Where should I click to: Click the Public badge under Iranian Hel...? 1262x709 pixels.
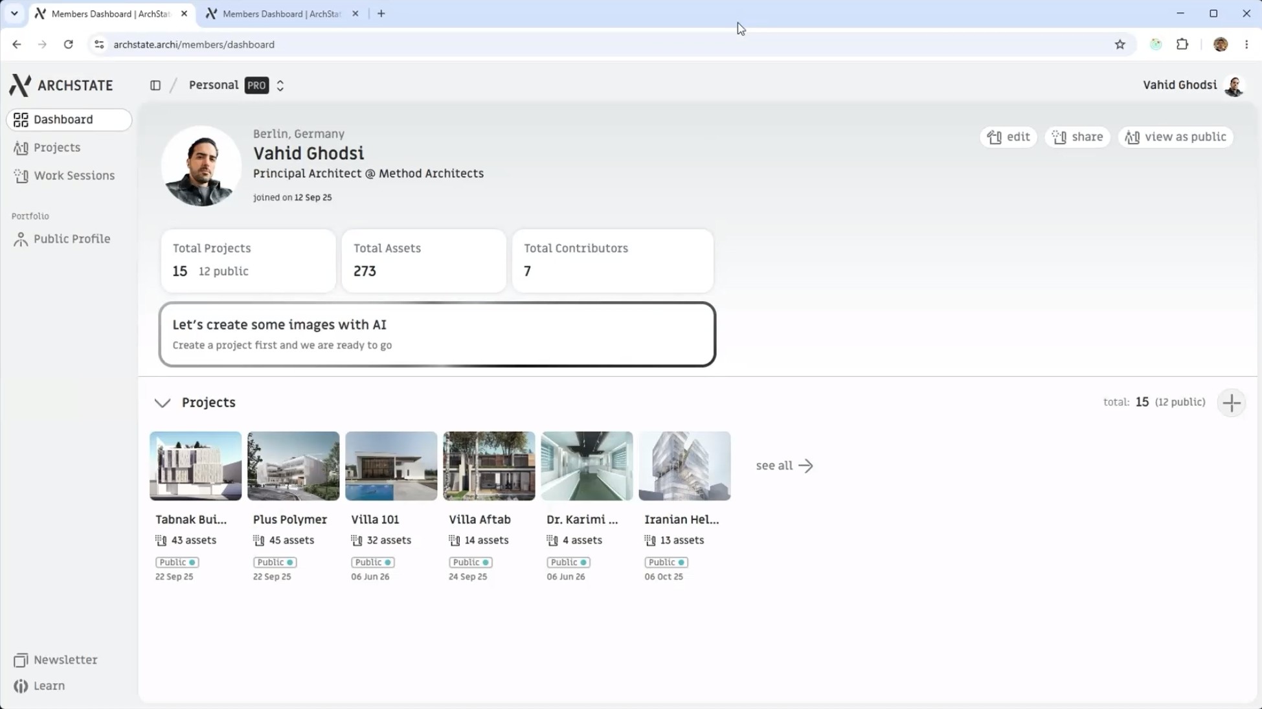666,562
